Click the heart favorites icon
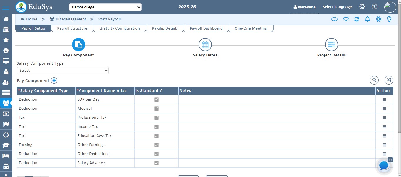Image resolution: width=401 pixels, height=177 pixels. pos(346,19)
